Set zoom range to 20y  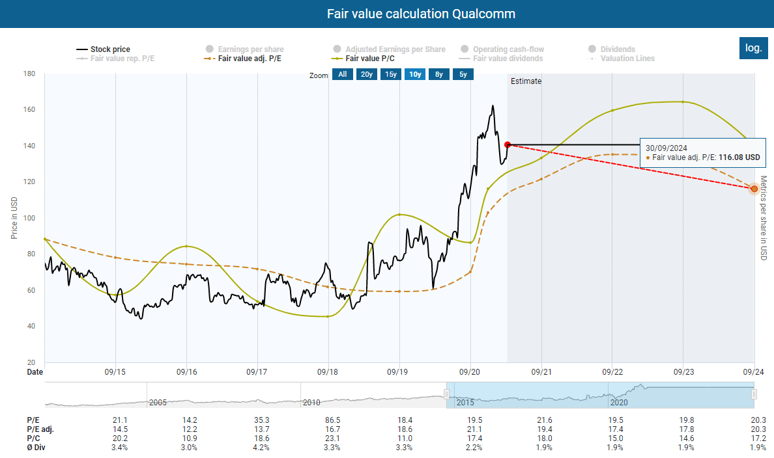(x=366, y=74)
